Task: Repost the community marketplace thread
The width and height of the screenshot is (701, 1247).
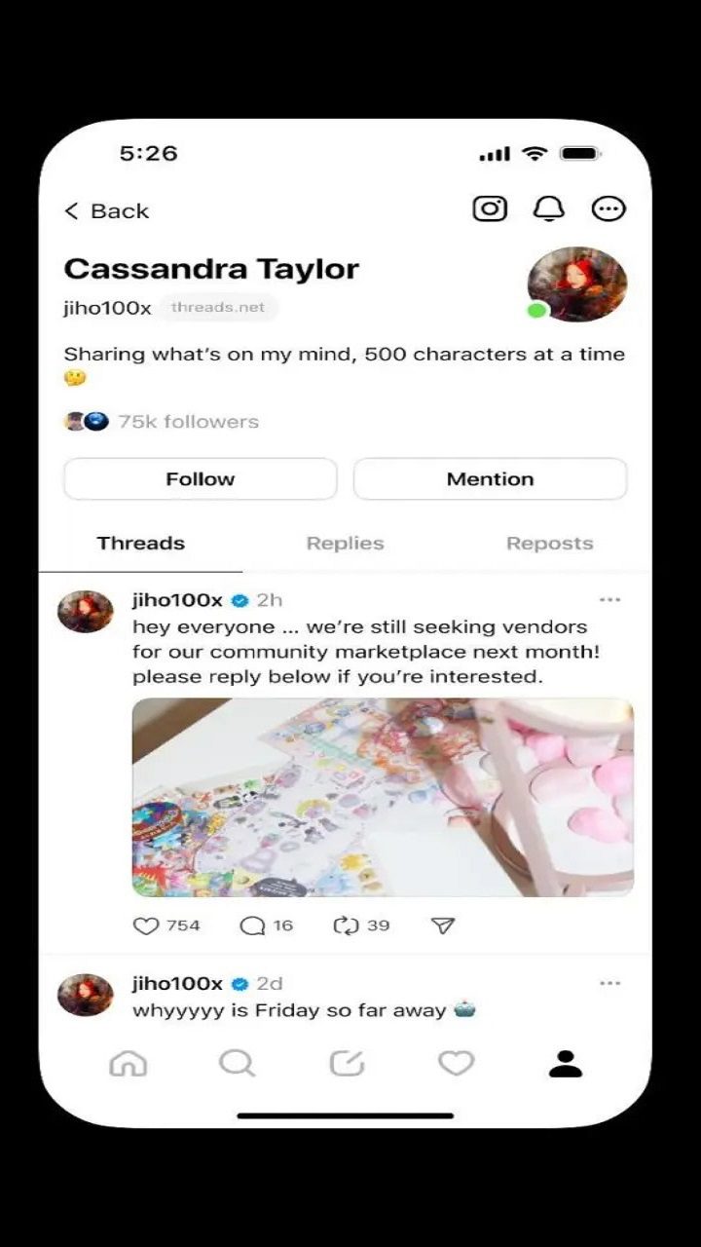Action: pos(346,926)
